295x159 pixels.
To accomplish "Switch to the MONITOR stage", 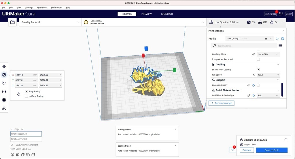I will (167, 14).
